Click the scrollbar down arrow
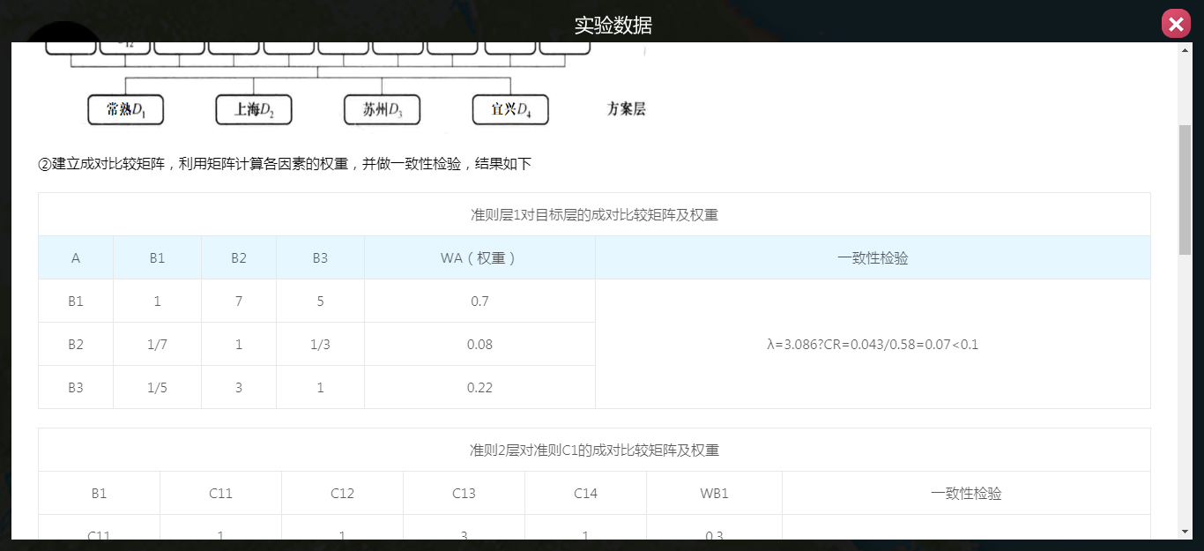This screenshot has height=551, width=1204. coord(1185,531)
